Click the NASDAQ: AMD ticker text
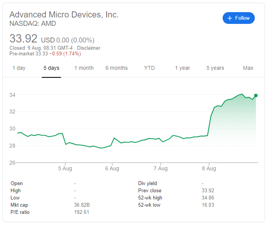This screenshot has width=268, height=226. tap(33, 24)
